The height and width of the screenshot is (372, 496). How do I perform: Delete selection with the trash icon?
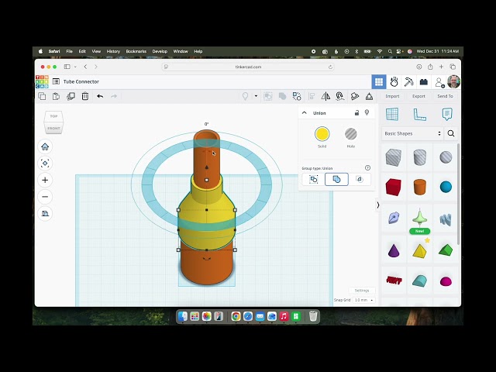(85, 96)
